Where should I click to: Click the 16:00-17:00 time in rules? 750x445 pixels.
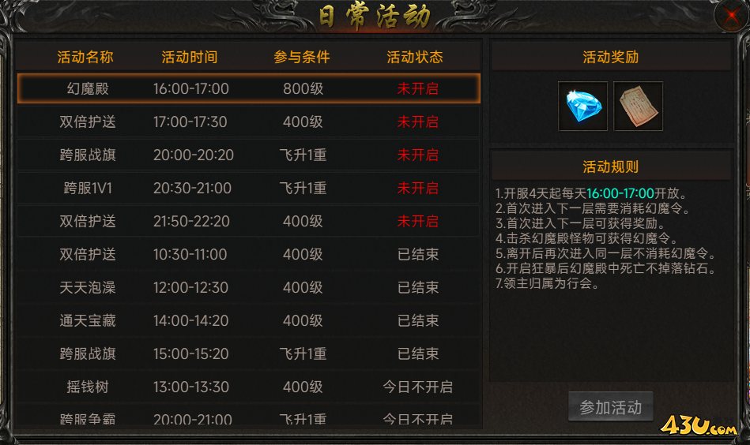pos(620,193)
